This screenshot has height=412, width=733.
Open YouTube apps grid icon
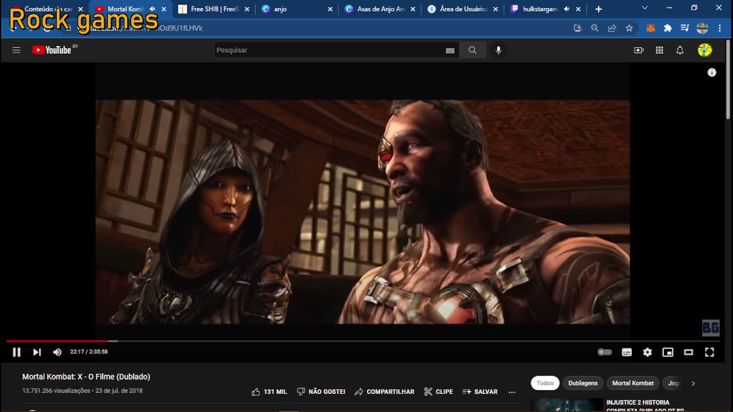659,50
